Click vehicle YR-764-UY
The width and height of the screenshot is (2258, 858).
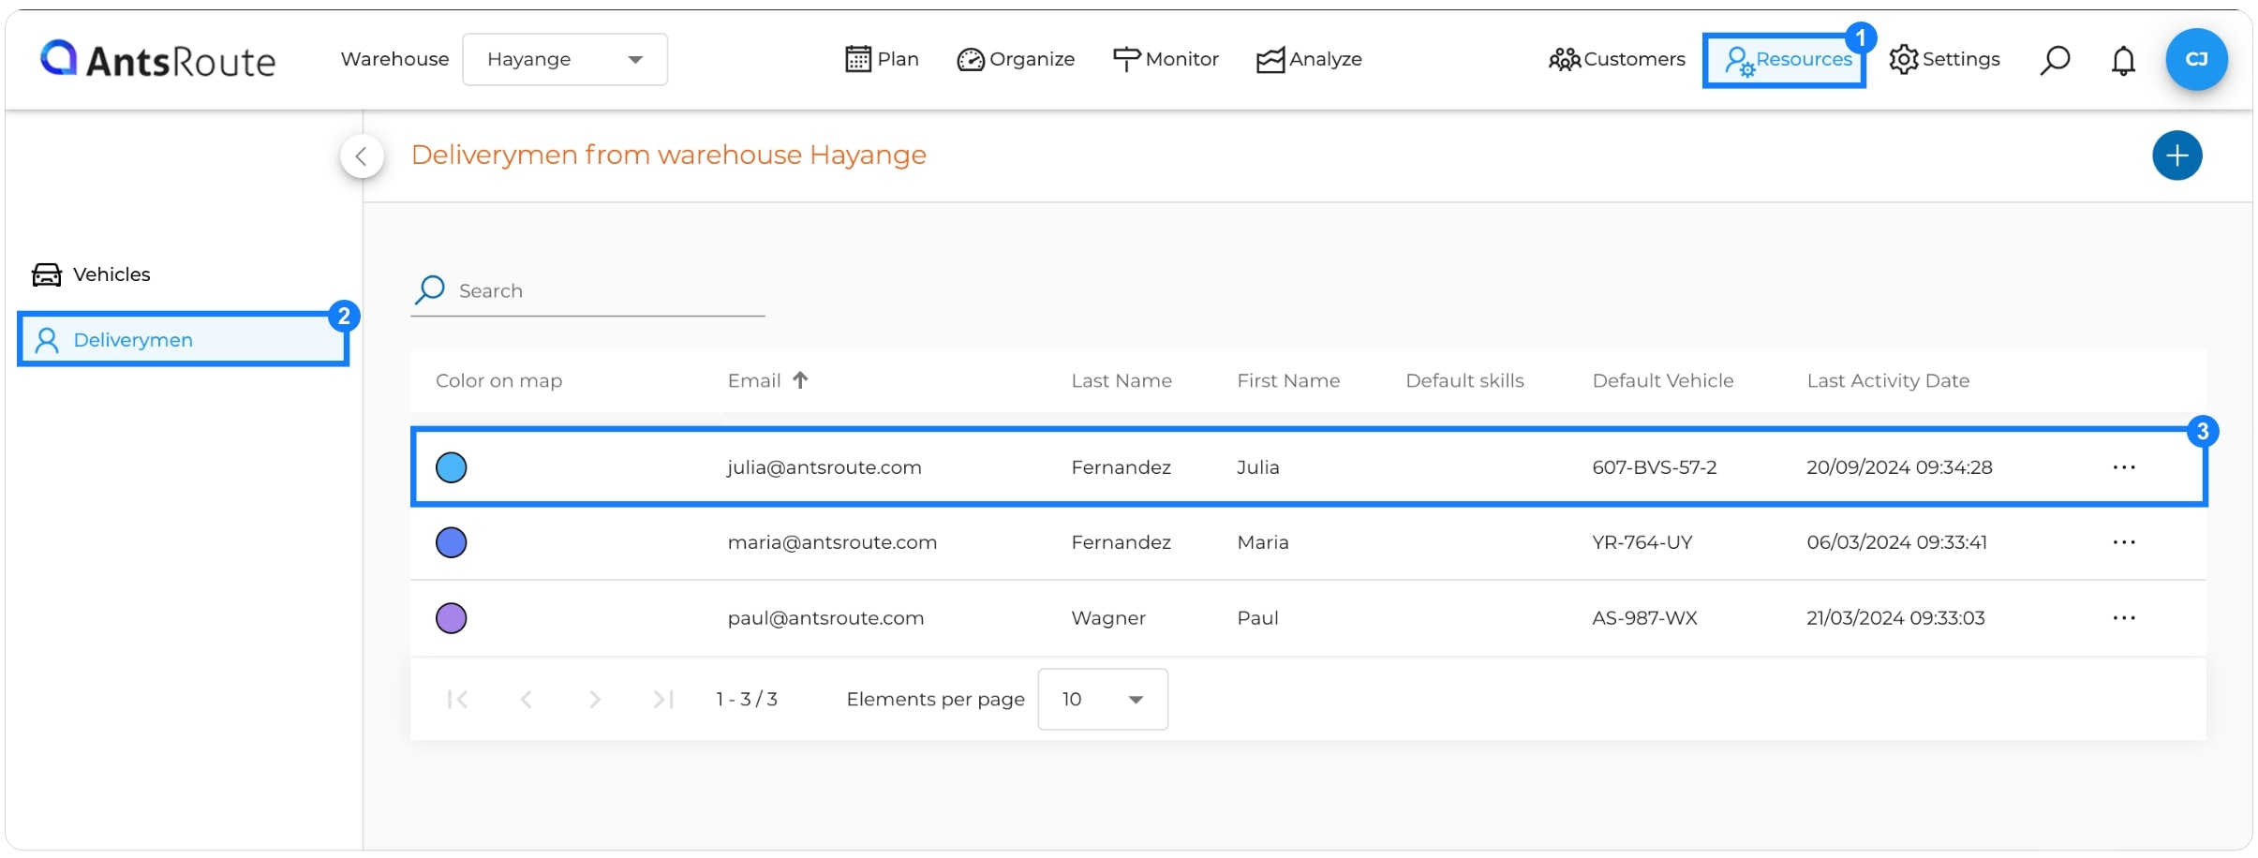point(1642,542)
